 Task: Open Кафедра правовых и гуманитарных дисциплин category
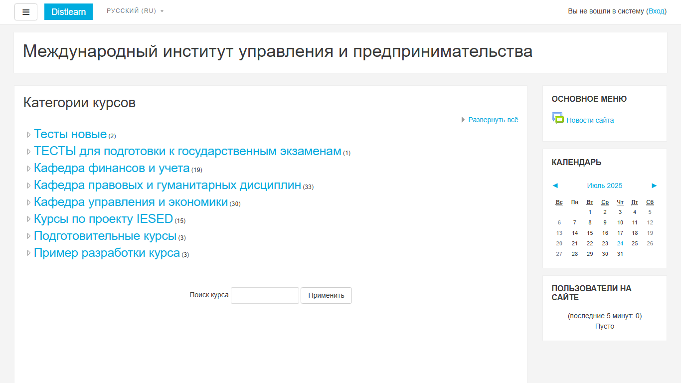pos(168,185)
